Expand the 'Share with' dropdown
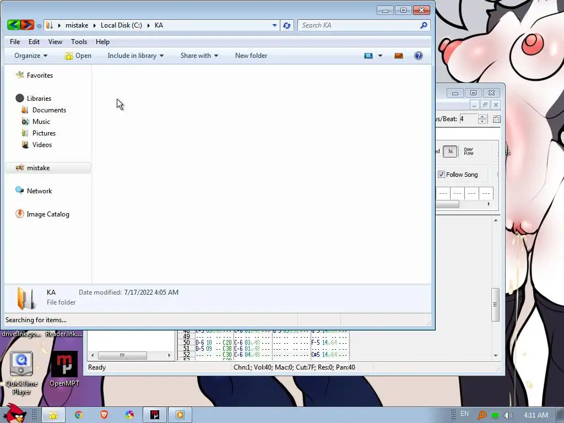 click(199, 56)
